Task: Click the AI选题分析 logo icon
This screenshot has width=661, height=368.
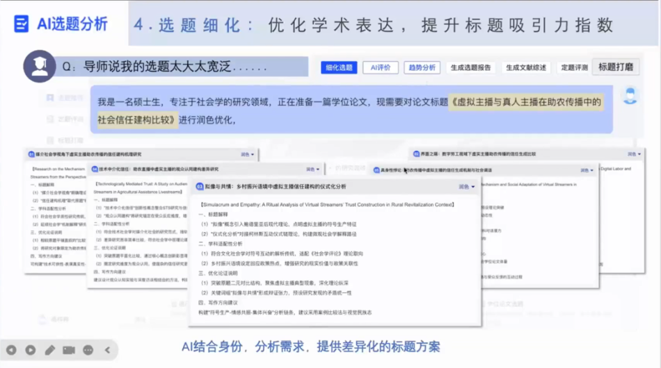Action: point(22,23)
